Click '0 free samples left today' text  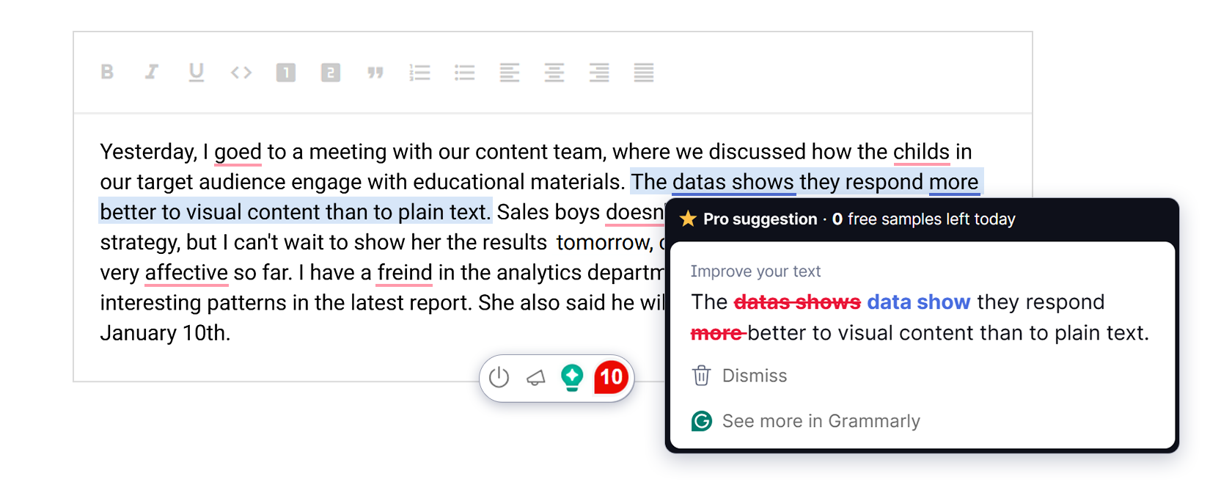click(x=924, y=219)
